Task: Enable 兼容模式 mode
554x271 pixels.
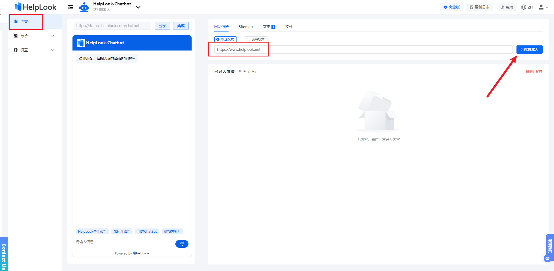Action: (x=249, y=39)
